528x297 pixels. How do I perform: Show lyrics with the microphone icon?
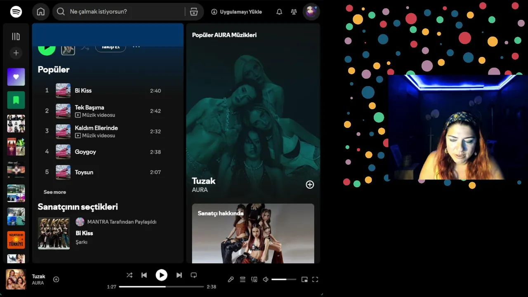pyautogui.click(x=231, y=279)
